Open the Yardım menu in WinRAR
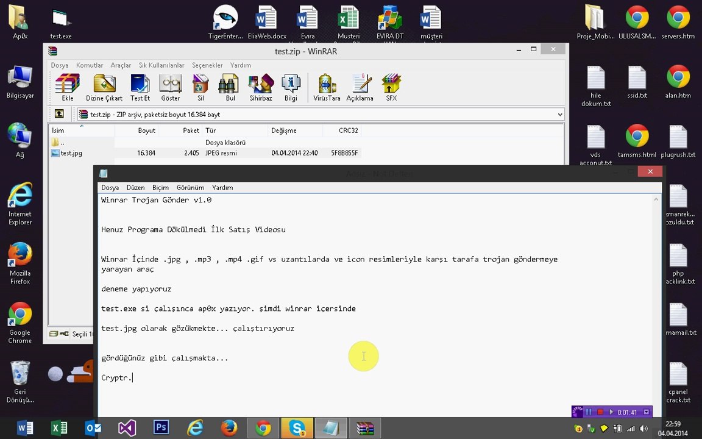This screenshot has width=702, height=439. (241, 65)
